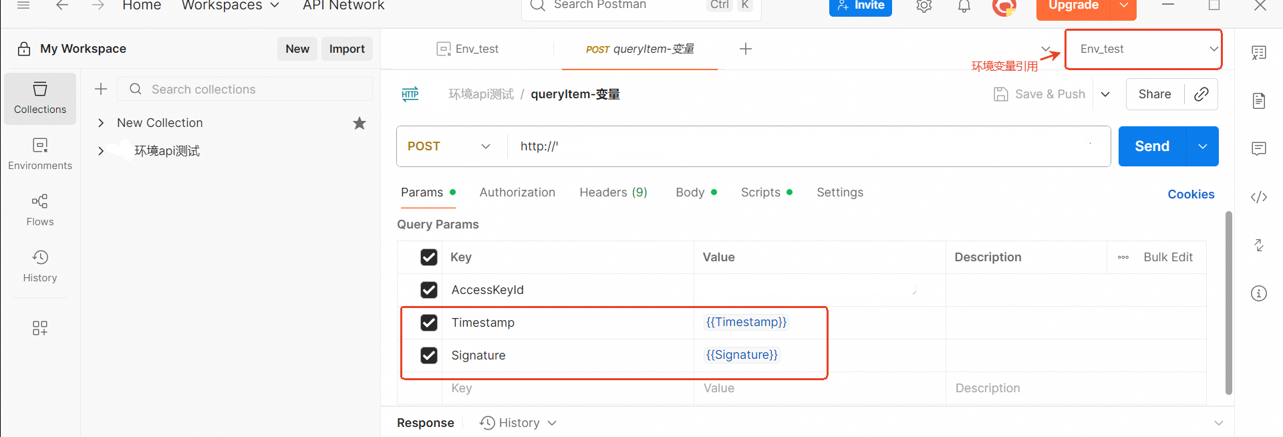This screenshot has height=437, width=1283.
Task: Uncheck the Timestamp parameter
Action: point(429,323)
